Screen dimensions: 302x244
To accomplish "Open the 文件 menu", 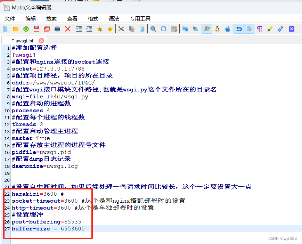I will point(10,19).
